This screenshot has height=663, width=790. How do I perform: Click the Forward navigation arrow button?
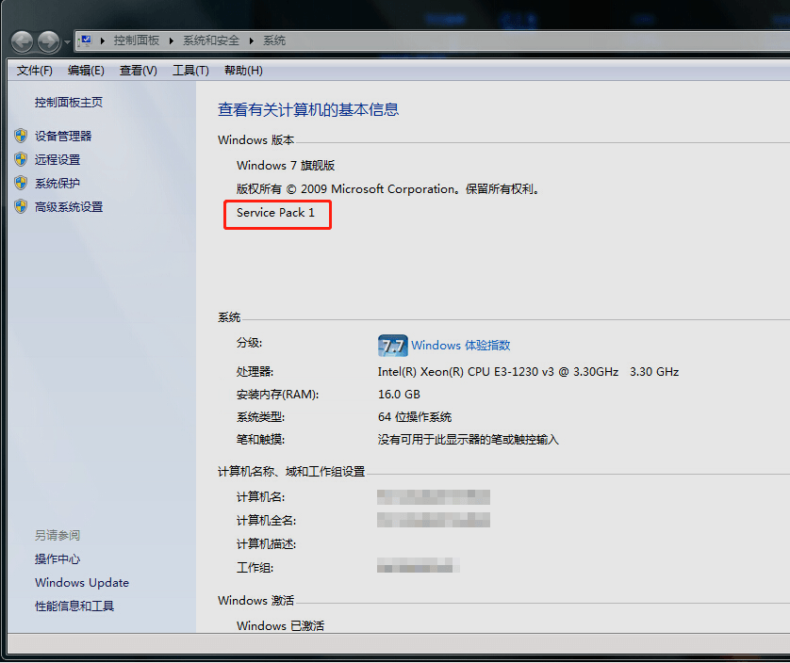tap(48, 41)
